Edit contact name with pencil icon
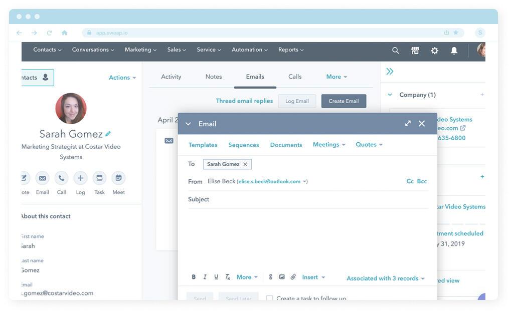Viewport: 511px width, 313px height. click(x=108, y=134)
